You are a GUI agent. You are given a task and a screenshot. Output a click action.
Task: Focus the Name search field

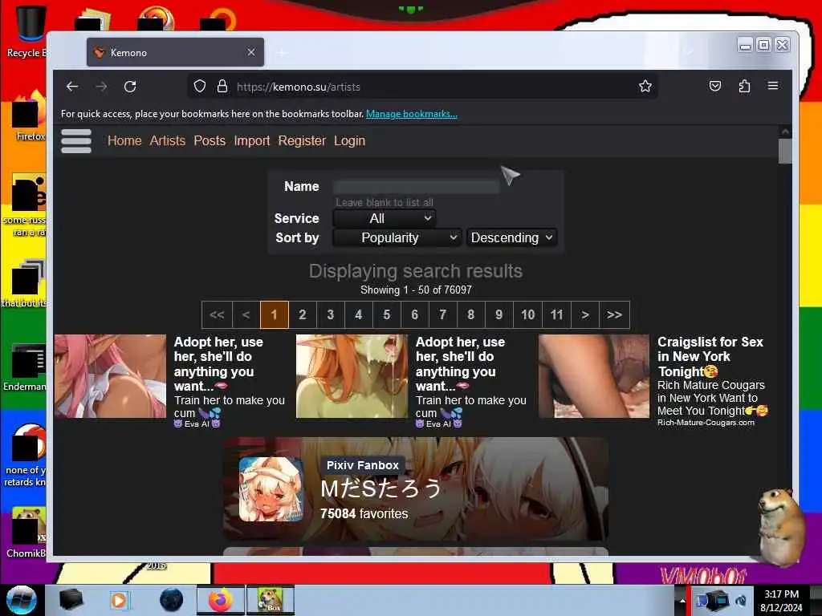(x=417, y=186)
